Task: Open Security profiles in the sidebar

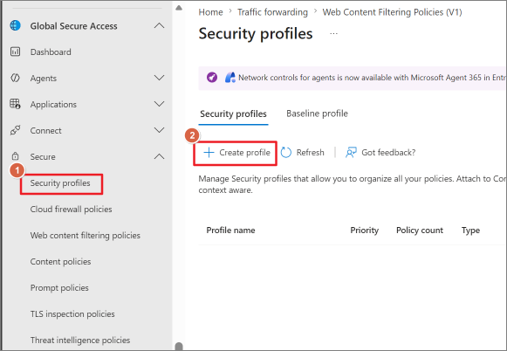Action: click(x=60, y=183)
